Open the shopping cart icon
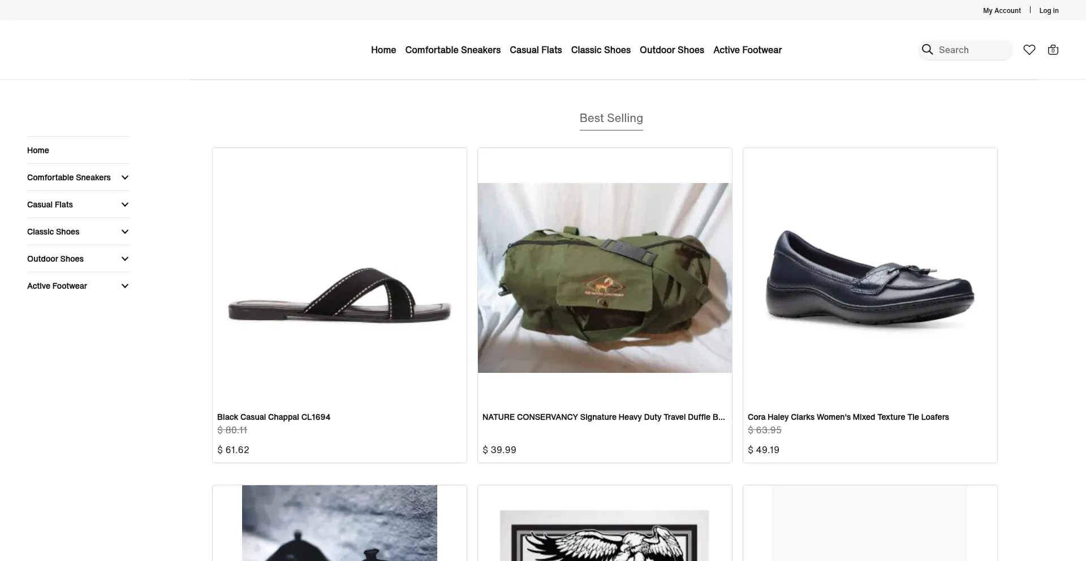The width and height of the screenshot is (1086, 561). [1053, 50]
